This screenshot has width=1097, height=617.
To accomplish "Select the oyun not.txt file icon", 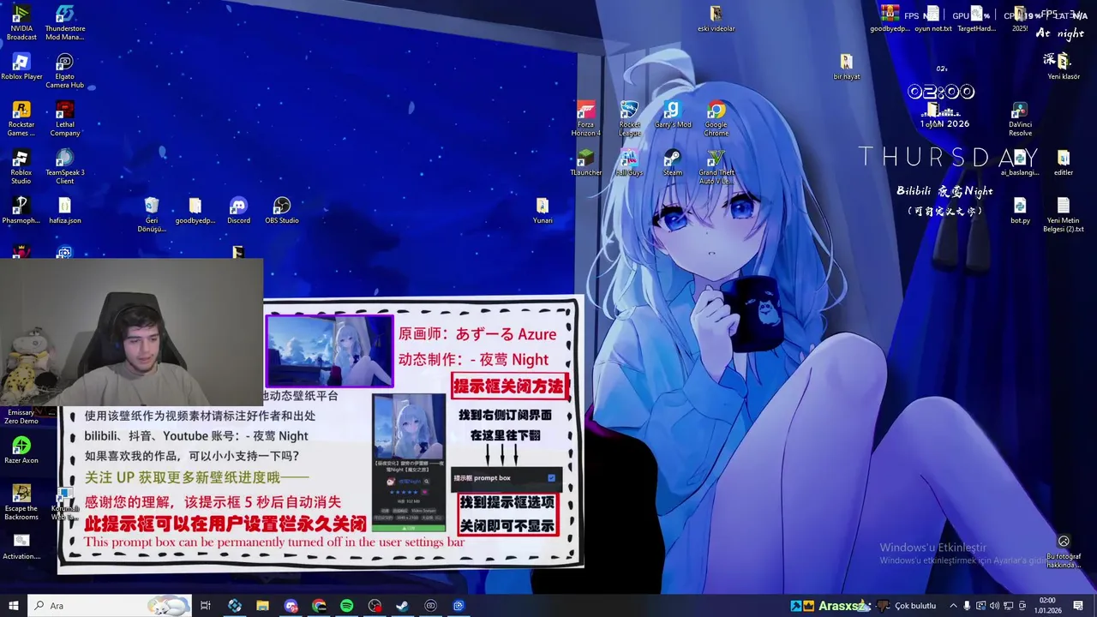I will [933, 19].
